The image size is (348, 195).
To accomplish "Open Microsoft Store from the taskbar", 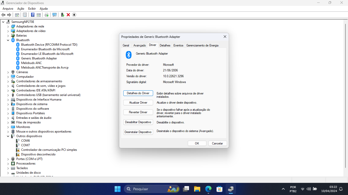I will click(x=219, y=189).
